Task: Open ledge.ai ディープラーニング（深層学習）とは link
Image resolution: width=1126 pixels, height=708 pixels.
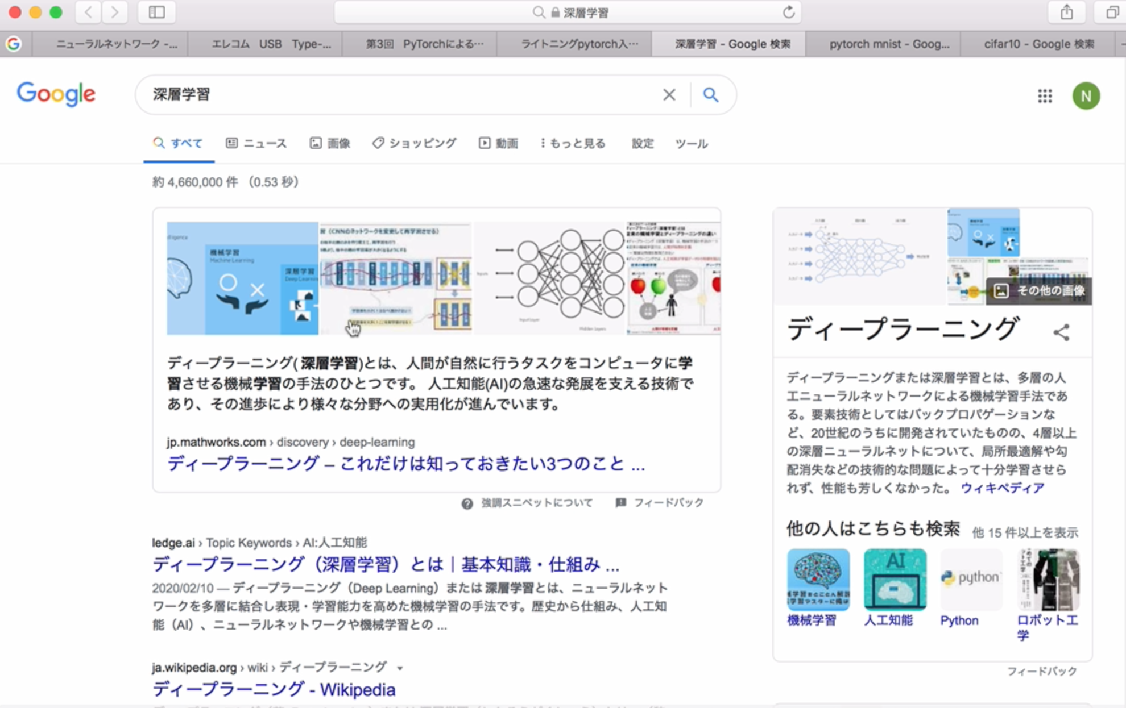Action: tap(386, 564)
